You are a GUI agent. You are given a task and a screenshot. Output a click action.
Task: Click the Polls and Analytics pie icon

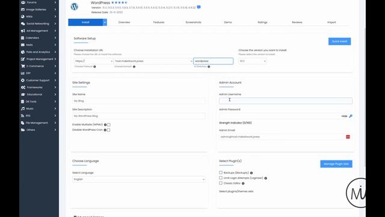[x=23, y=52]
